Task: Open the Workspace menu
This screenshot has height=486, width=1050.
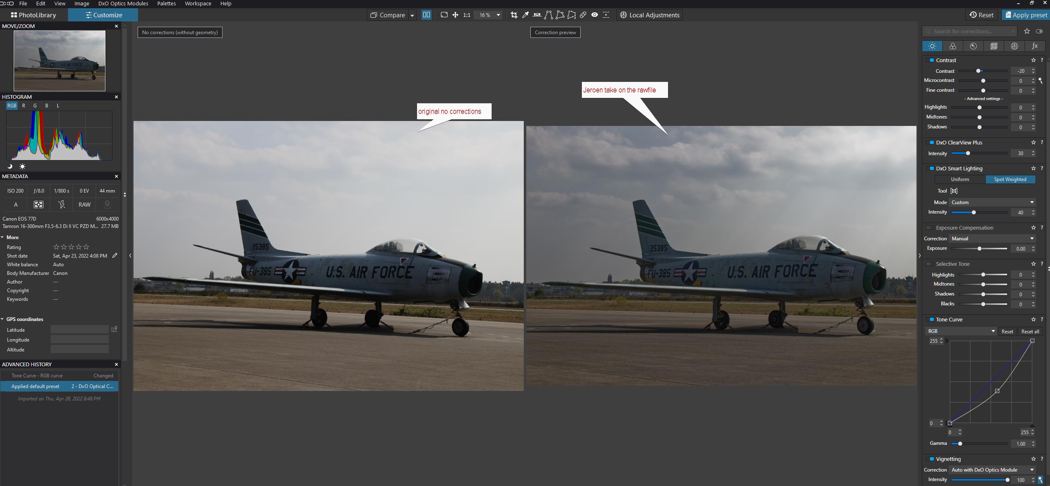Action: tap(198, 4)
